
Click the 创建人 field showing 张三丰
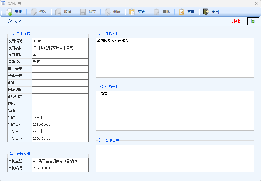(x=60, y=118)
